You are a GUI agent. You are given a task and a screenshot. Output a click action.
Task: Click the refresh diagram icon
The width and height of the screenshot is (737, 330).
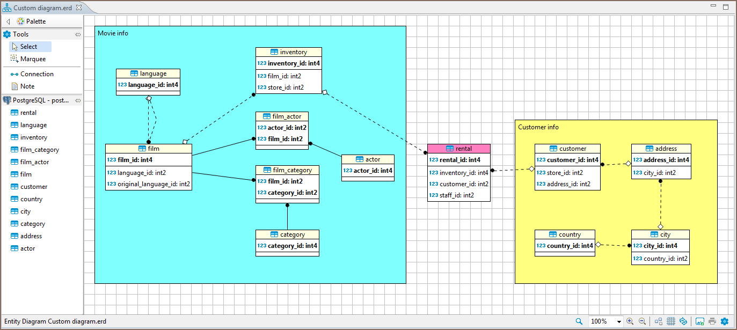coord(683,321)
